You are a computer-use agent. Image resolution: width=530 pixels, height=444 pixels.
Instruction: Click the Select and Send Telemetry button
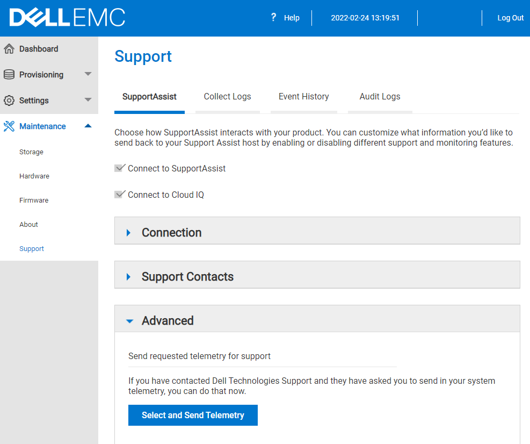click(192, 415)
